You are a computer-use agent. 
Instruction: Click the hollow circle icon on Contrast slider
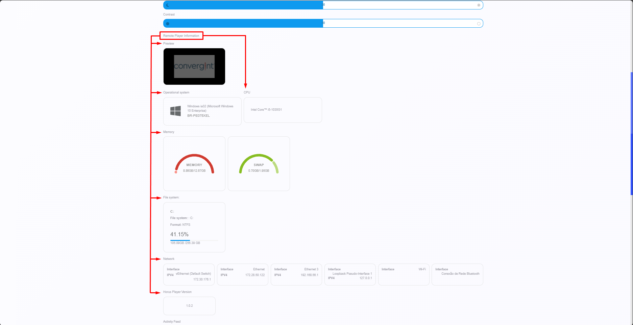479,24
